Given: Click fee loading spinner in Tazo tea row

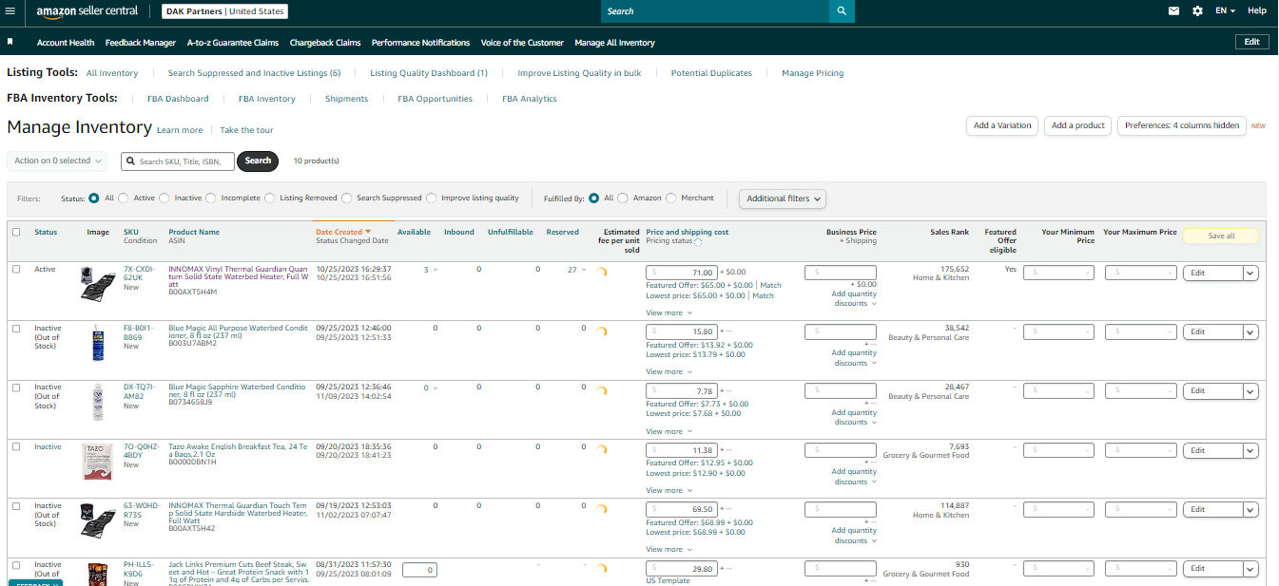Looking at the screenshot, I should (x=601, y=450).
